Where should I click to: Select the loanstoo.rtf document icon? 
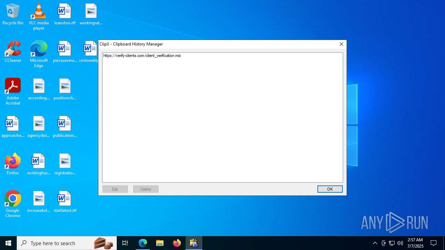[x=65, y=15]
